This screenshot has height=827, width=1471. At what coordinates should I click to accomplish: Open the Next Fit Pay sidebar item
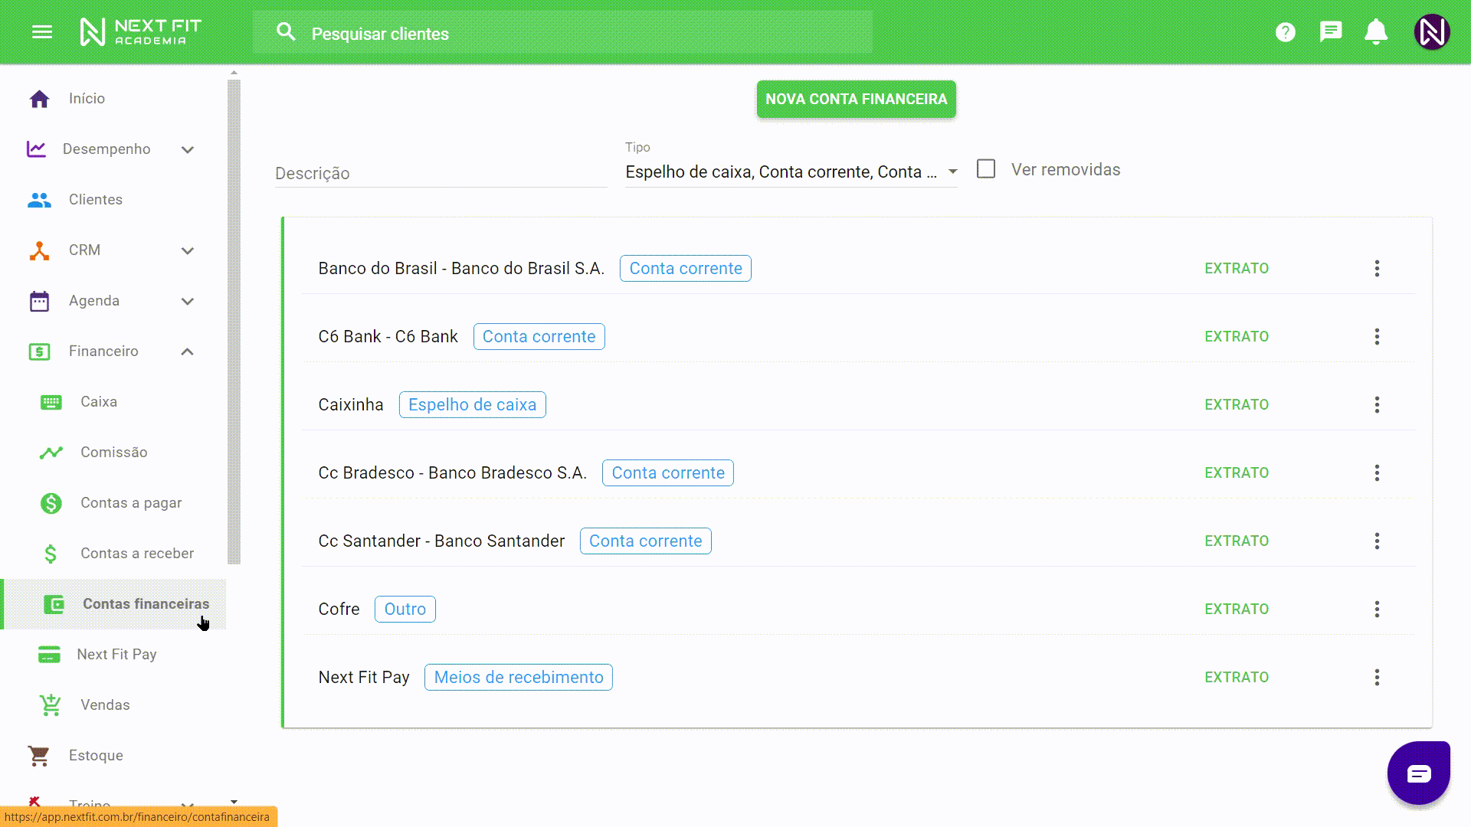coord(116,655)
